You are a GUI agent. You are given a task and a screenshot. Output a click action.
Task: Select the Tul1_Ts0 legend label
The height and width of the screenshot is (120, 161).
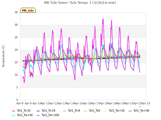(x=95, y=110)
